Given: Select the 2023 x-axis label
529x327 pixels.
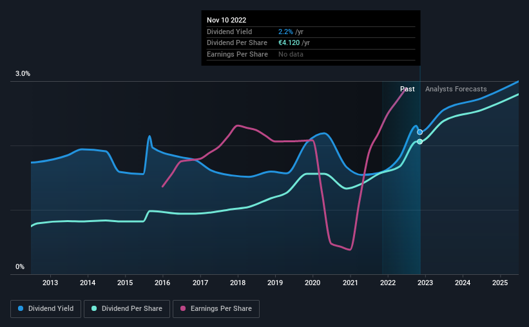Looking at the screenshot, I should [x=425, y=283].
